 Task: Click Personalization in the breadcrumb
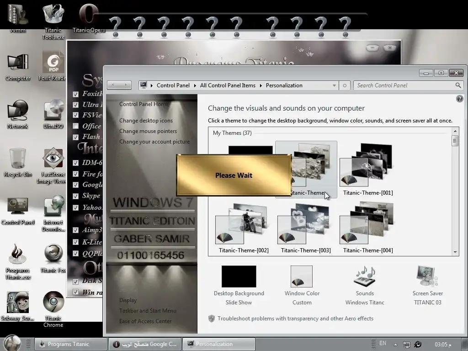point(284,85)
